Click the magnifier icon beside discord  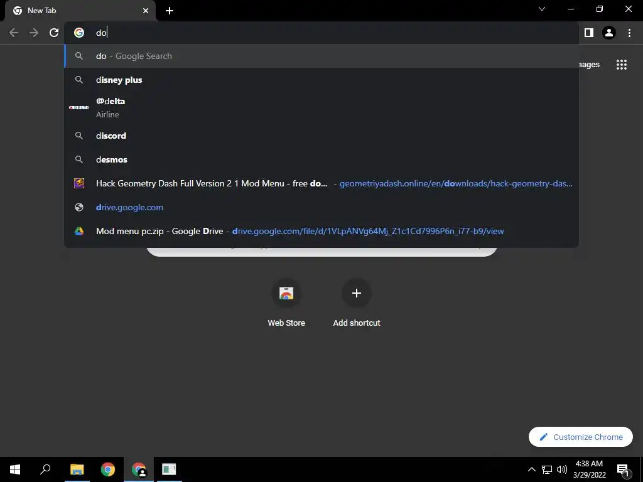click(x=79, y=136)
